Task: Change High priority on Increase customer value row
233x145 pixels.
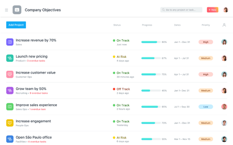Action: [x=206, y=74]
